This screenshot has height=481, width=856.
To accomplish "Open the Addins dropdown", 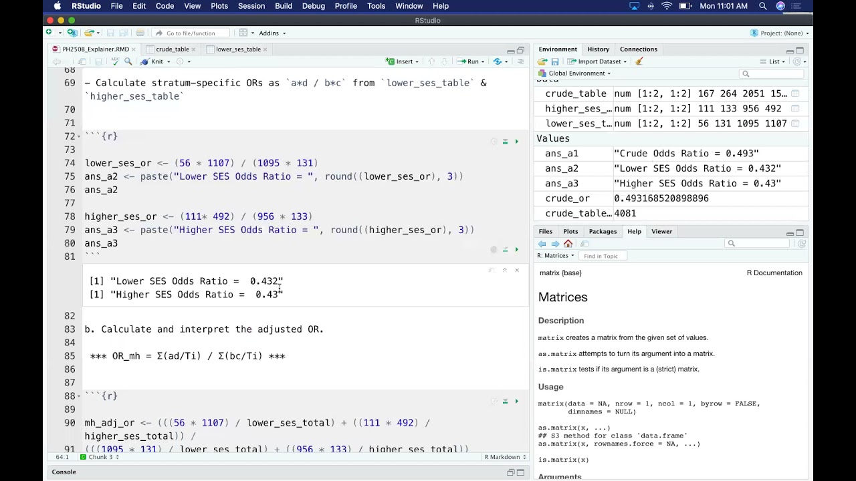I will (x=272, y=33).
